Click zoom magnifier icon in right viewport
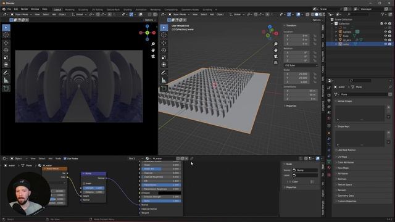Image resolution: width=395 pixels, height=222 pixels. pos(276,44)
